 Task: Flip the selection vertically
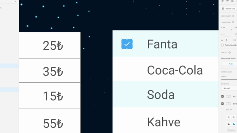[226, 40]
